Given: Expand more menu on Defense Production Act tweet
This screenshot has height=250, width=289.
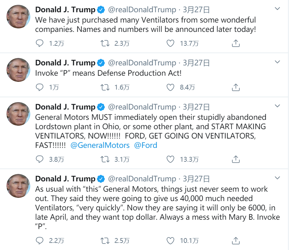Looking at the screenshot, I should 277,62.
